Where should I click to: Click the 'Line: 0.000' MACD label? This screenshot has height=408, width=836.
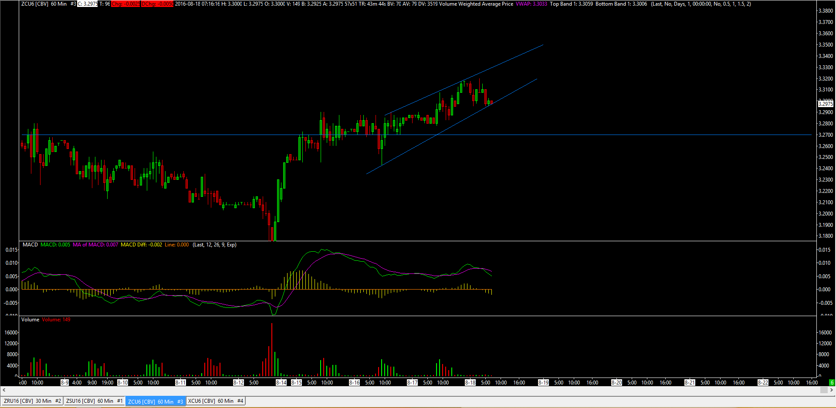click(x=177, y=245)
